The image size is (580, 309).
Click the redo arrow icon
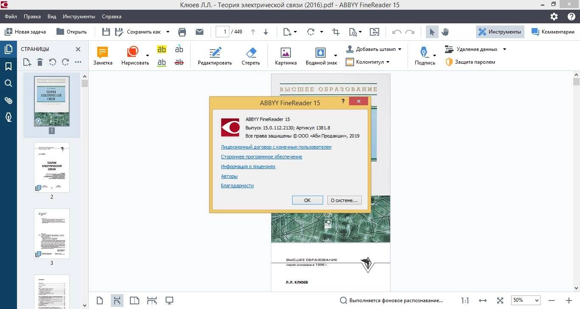(x=410, y=32)
